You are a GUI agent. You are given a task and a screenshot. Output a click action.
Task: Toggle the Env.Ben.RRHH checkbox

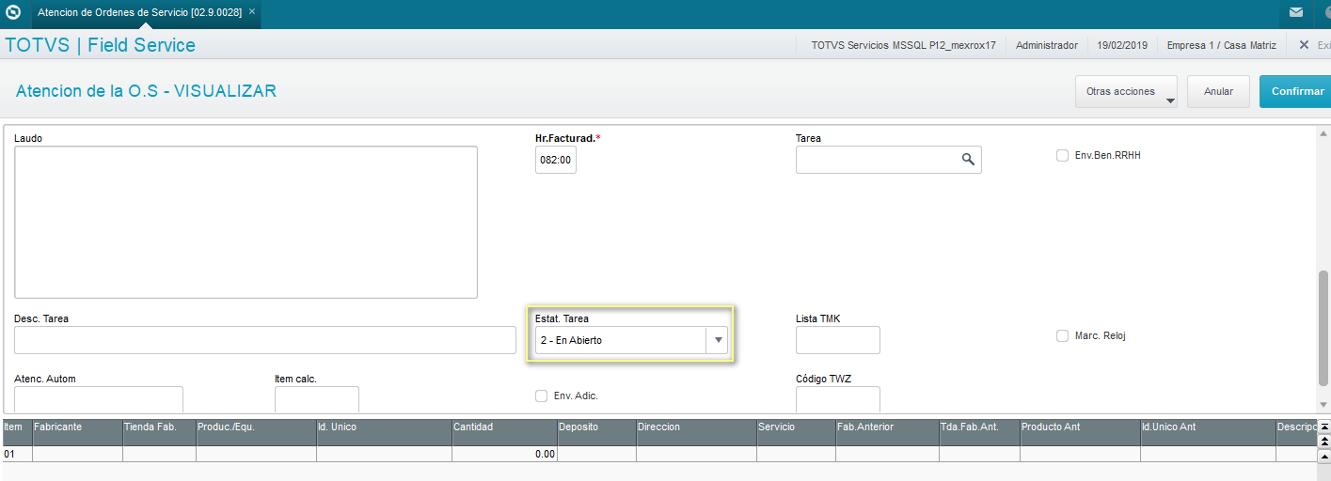1062,156
